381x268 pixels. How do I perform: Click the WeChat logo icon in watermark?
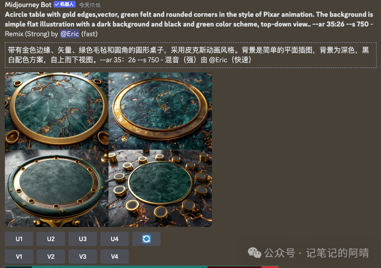254,253
